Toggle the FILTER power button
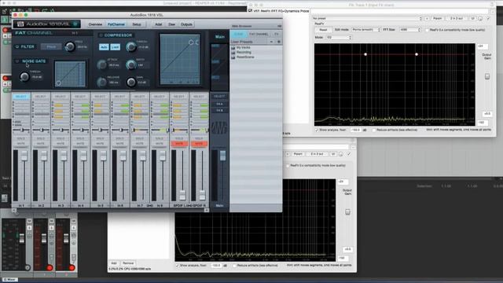Viewport: 503px width, 283px height. click(17, 46)
